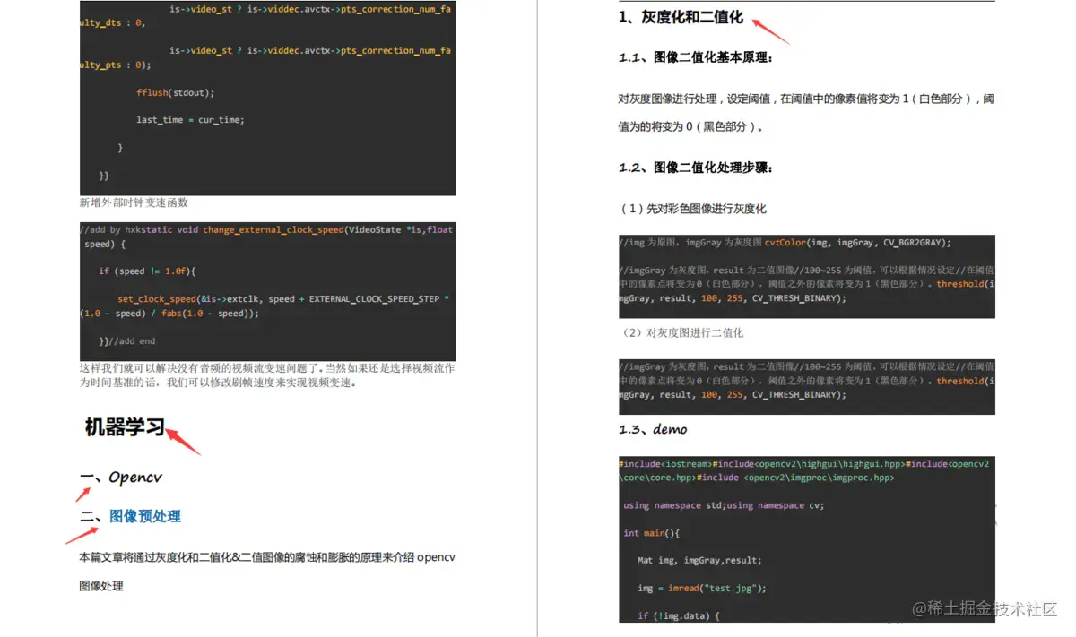
Task: Click the caption 新增外部时钟变速函数
Action: [134, 202]
